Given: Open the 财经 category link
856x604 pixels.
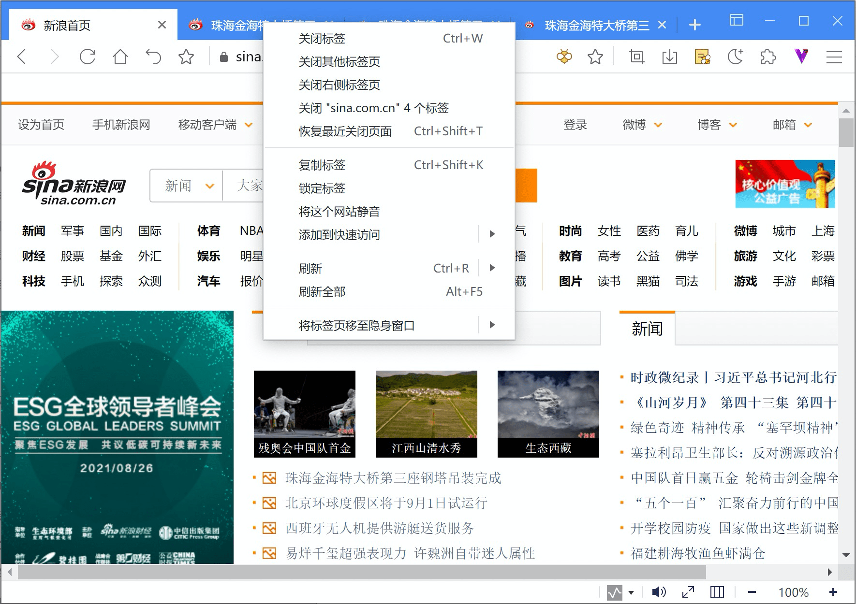Looking at the screenshot, I should (34, 256).
